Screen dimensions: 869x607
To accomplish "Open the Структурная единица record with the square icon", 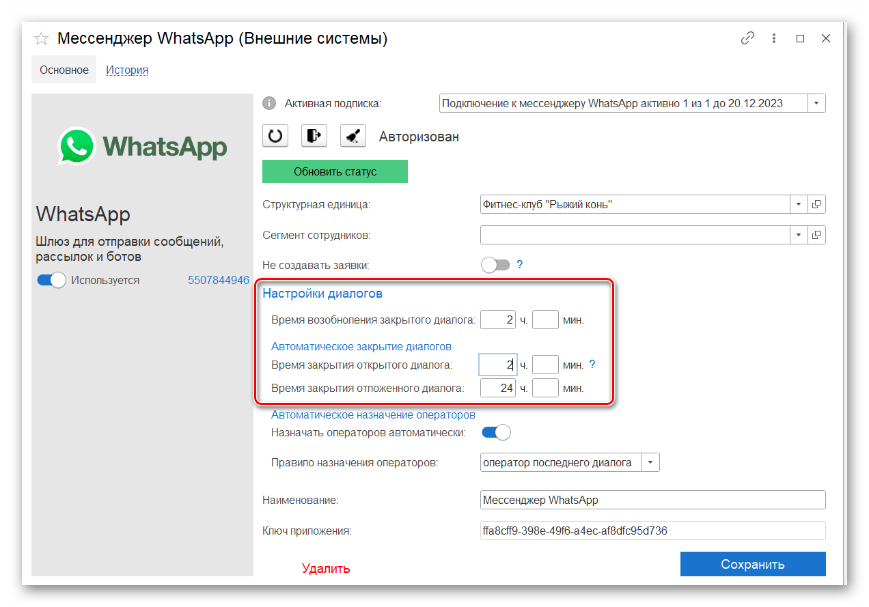I will click(817, 204).
